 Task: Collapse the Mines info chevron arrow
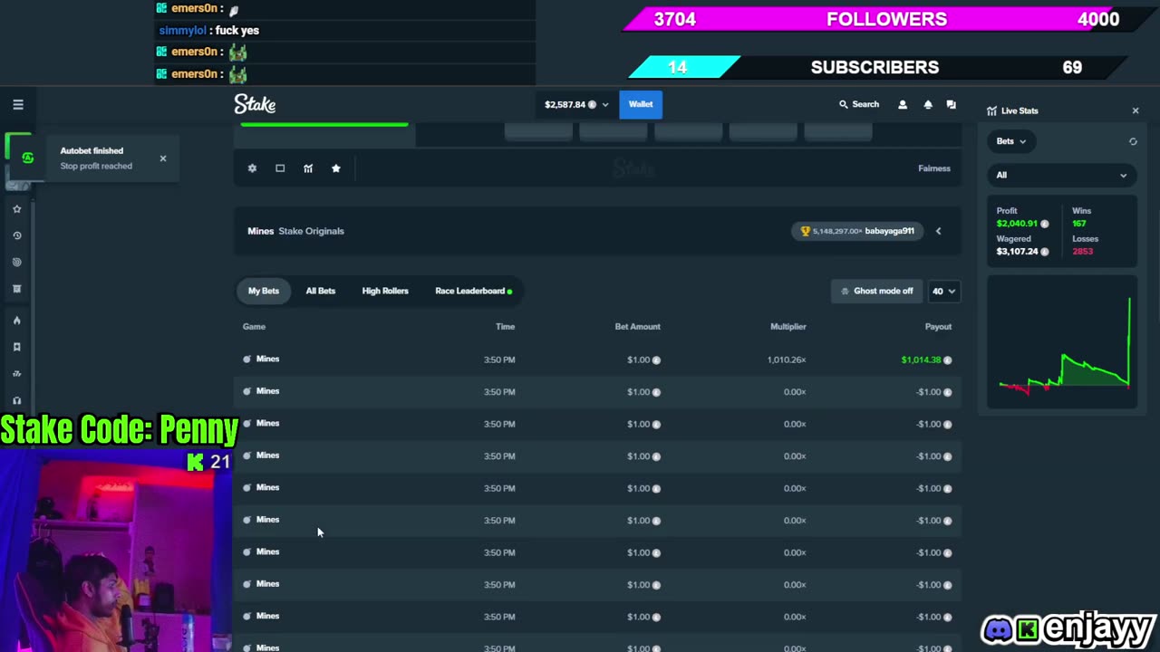(x=938, y=231)
